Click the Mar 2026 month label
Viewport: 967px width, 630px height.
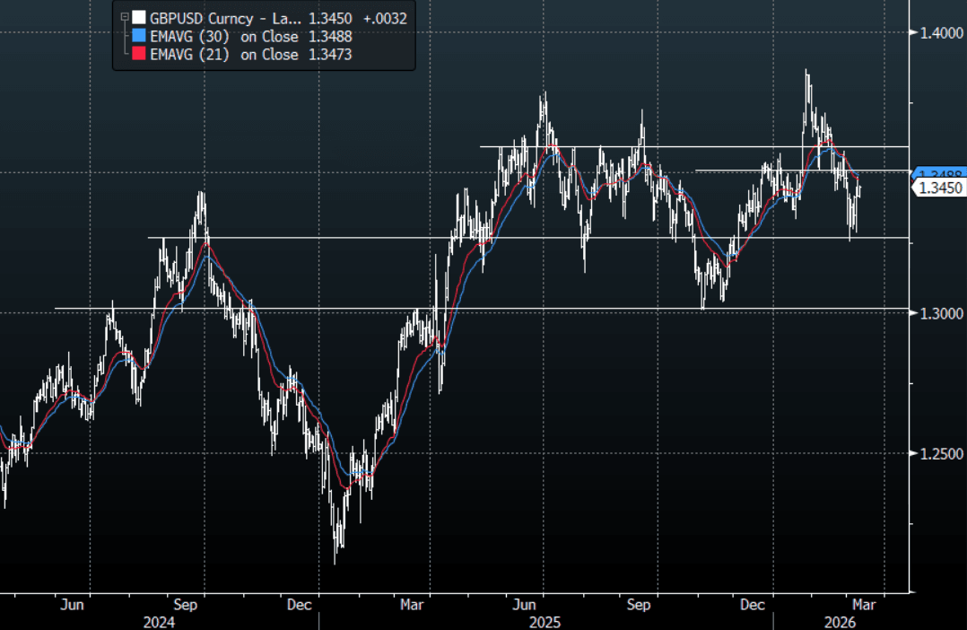click(863, 605)
